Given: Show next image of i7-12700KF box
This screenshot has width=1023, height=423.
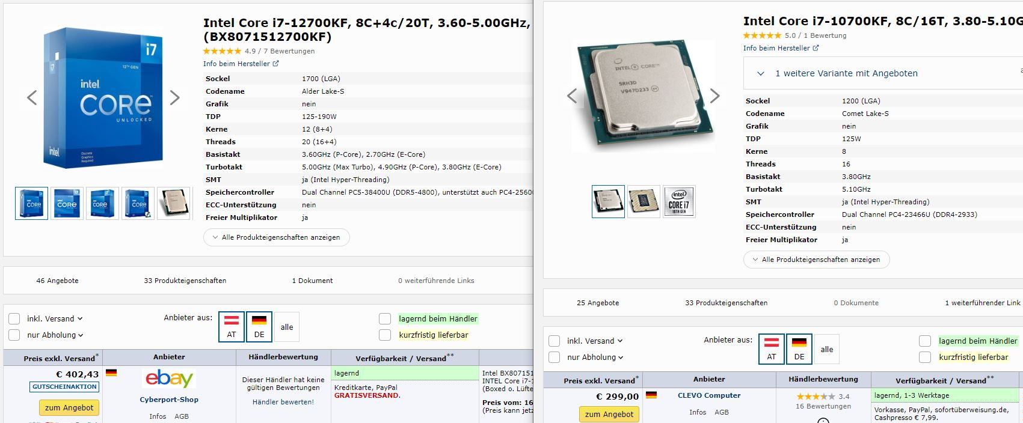Looking at the screenshot, I should click(x=174, y=97).
